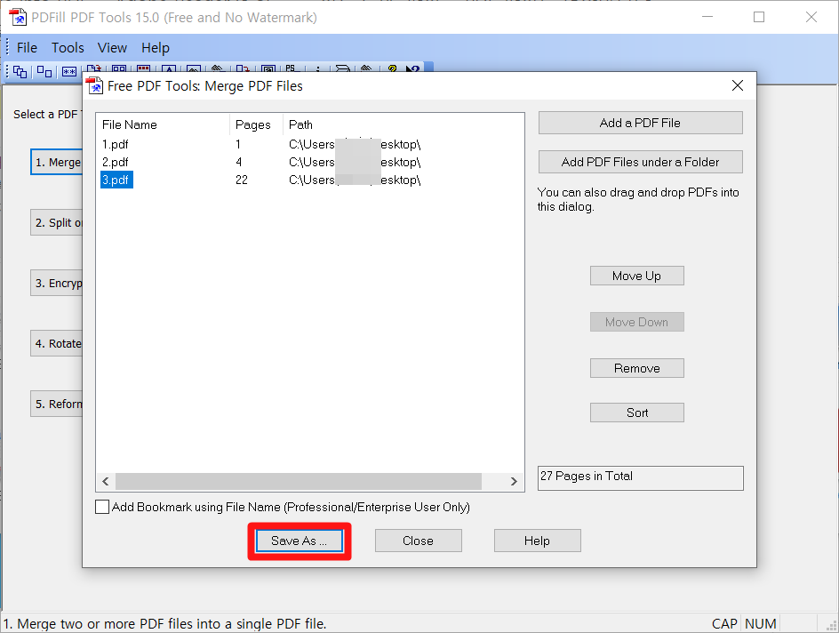Open the Help menu
Viewport: 839px width, 633px height.
156,48
